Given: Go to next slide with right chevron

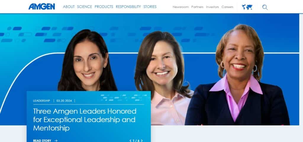Looking at the screenshot, I should tap(142, 141).
